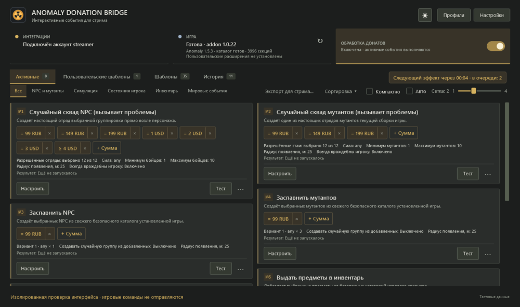Remove = 99 RUB from Заспавнить NPC card
The height and width of the screenshot is (307, 520).
[49, 234]
